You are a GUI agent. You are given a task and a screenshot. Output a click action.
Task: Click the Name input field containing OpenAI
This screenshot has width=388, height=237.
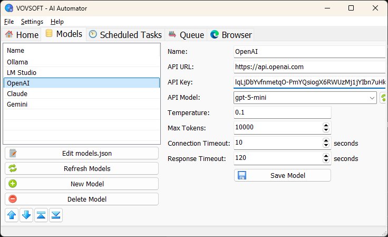tap(309, 52)
